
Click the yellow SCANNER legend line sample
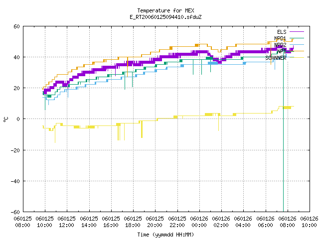click(x=297, y=58)
